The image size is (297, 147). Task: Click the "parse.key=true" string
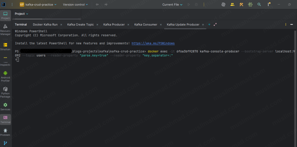94,55
